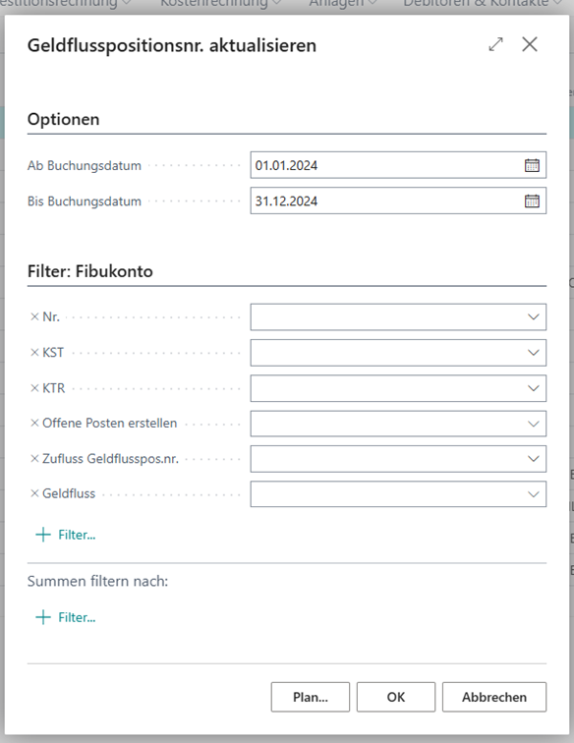Open the KST dropdown list
This screenshot has width=574, height=743.
click(534, 353)
